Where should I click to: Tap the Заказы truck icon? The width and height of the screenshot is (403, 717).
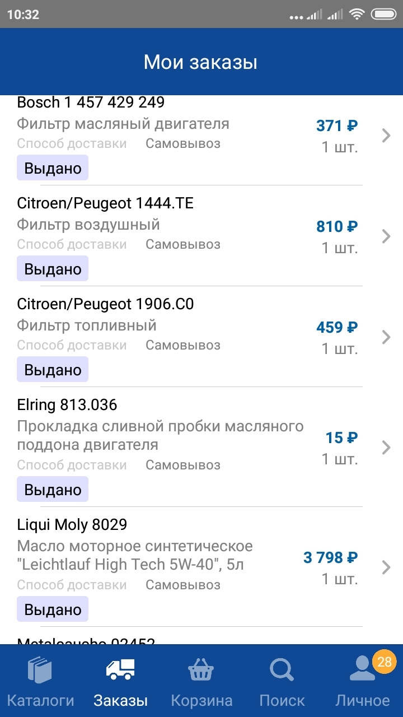click(x=120, y=669)
